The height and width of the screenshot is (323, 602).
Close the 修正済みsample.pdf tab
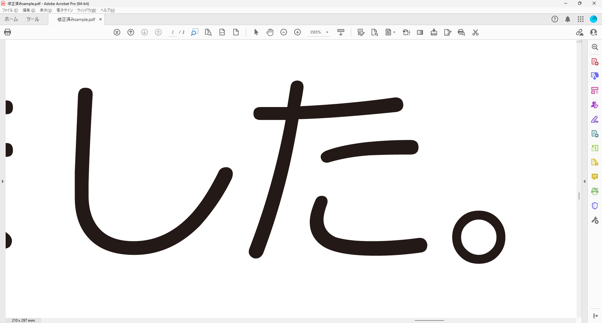click(100, 19)
